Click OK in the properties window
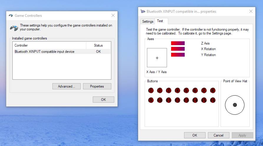263x146 pixels. click(195, 135)
